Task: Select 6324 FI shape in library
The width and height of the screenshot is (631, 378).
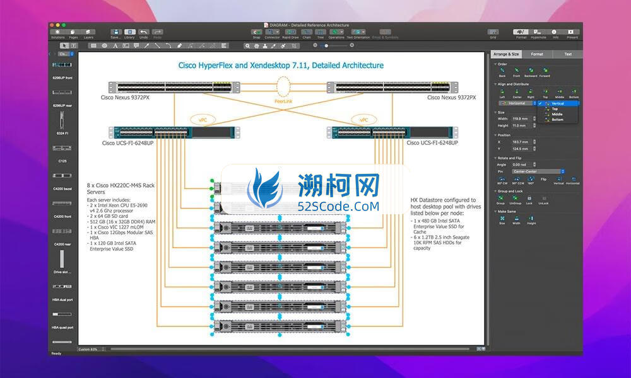Action: [x=62, y=120]
